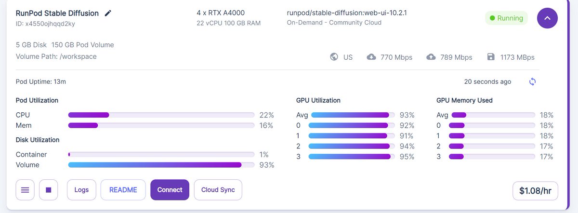578x213 pixels.
Task: Open the README button
Action: 123,190
